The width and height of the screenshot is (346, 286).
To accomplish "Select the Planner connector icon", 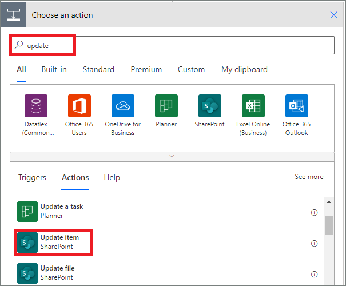I will [x=166, y=106].
